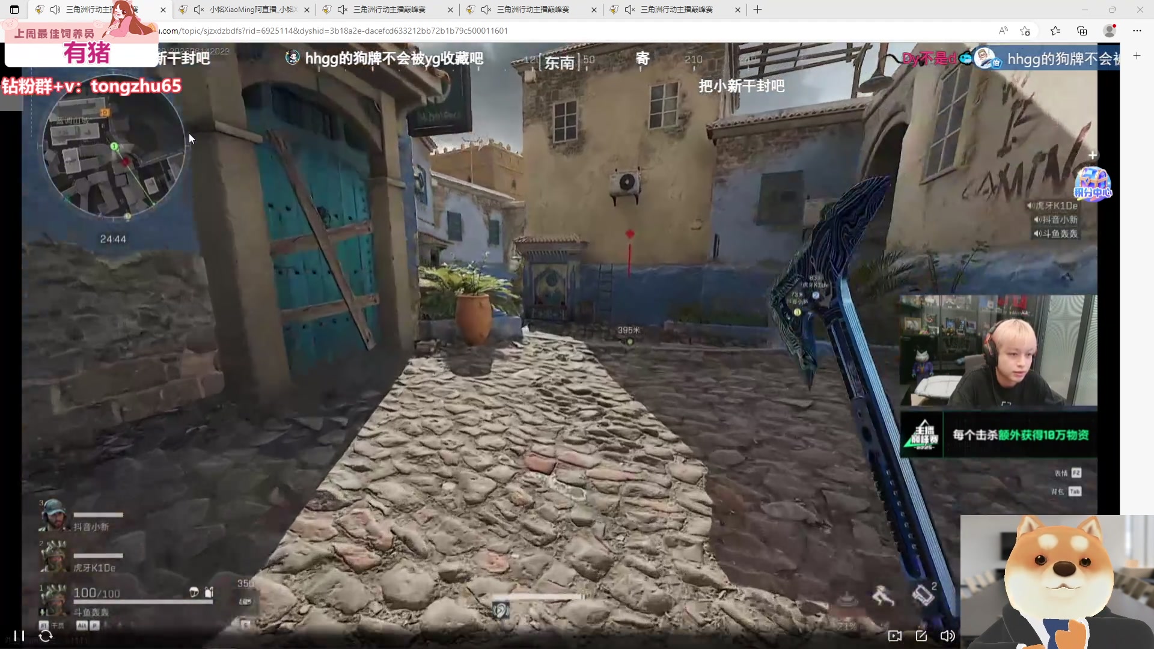Open the browser tab actions menu

[x=14, y=10]
